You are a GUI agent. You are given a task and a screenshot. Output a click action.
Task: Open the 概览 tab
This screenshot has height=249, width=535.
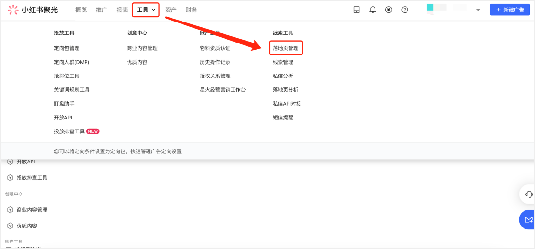tap(81, 10)
